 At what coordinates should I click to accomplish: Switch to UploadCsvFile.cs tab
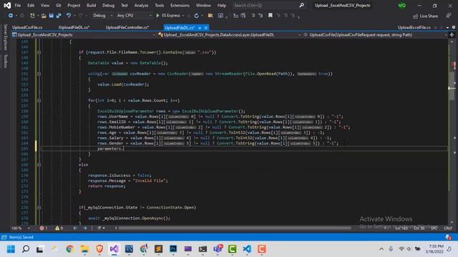tap(27, 27)
